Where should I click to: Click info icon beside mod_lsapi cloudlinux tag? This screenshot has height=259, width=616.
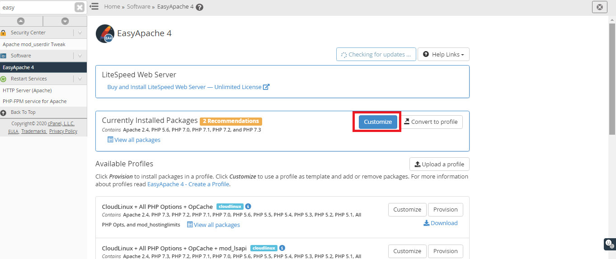pos(282,248)
